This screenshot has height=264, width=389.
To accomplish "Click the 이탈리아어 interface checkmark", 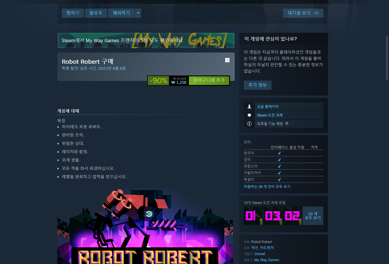I will [x=279, y=173].
